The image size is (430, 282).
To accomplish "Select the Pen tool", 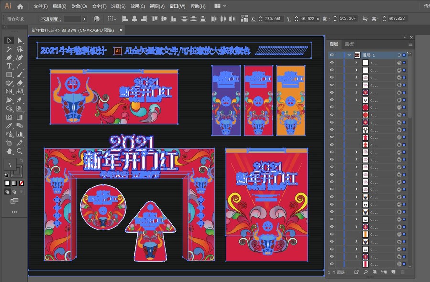I will [9, 58].
